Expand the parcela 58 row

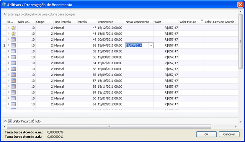tap(8, 87)
